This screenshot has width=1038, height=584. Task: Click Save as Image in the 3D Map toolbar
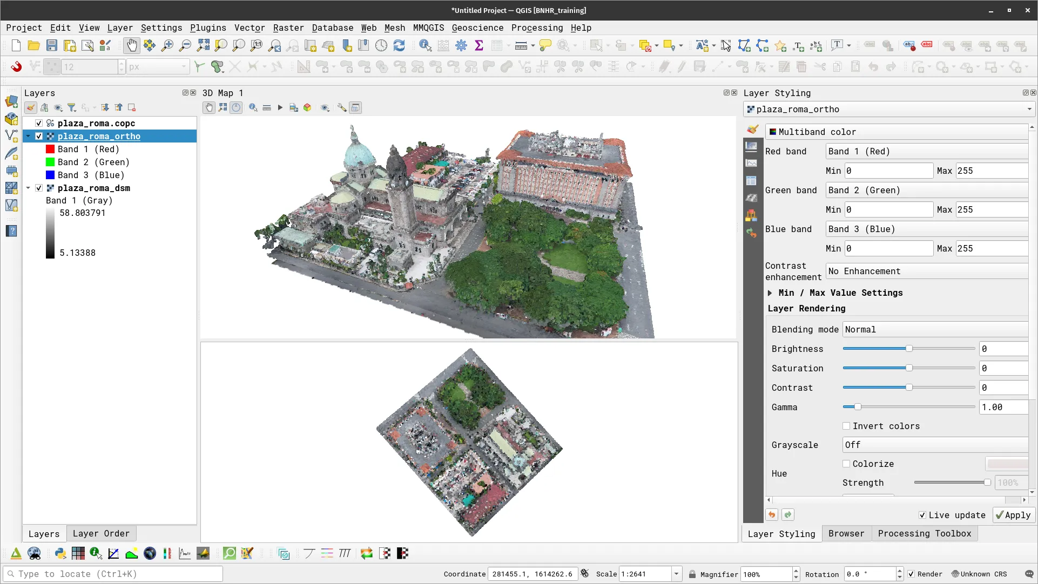294,108
